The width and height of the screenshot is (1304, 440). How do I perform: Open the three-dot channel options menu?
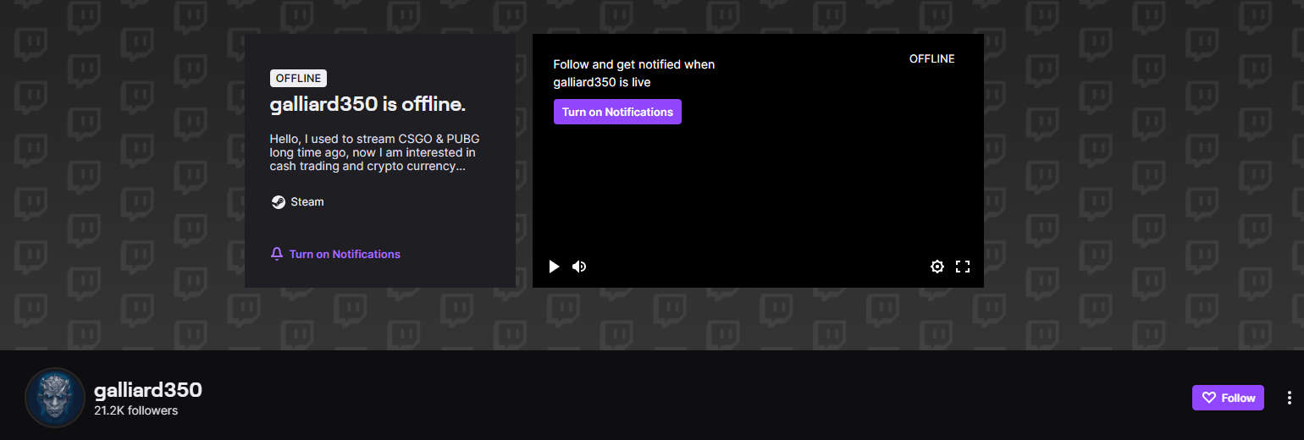(x=1290, y=398)
